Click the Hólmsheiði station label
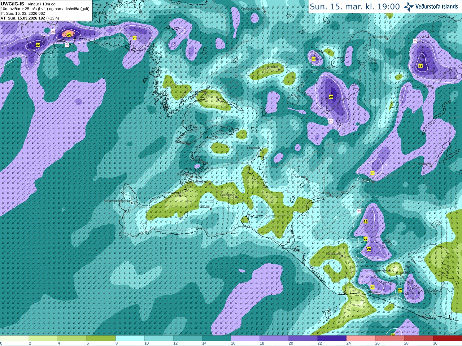Screen dimensions: 462x346 tap(201, 181)
